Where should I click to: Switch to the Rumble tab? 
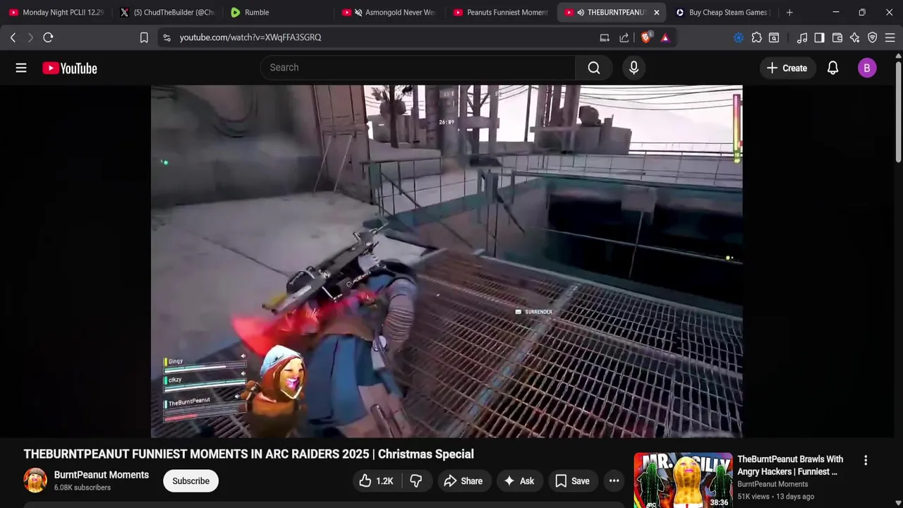[279, 12]
